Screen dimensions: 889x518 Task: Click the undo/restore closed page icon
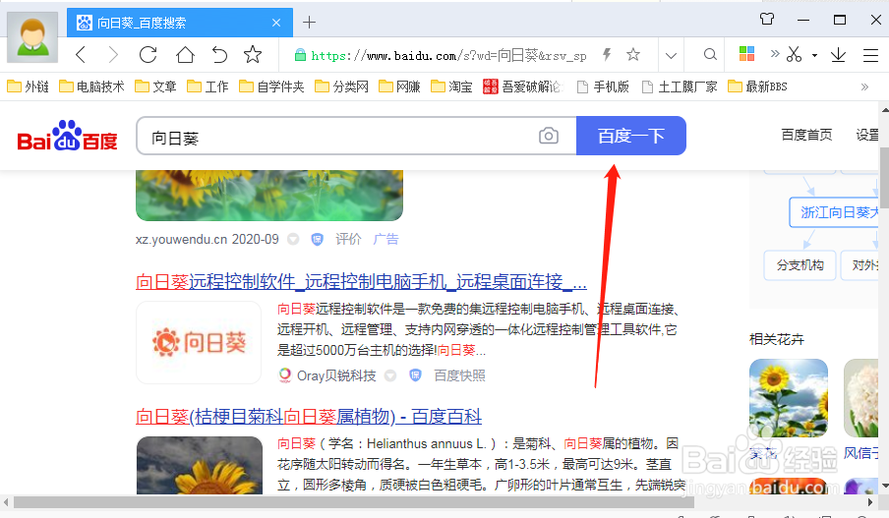click(x=219, y=55)
